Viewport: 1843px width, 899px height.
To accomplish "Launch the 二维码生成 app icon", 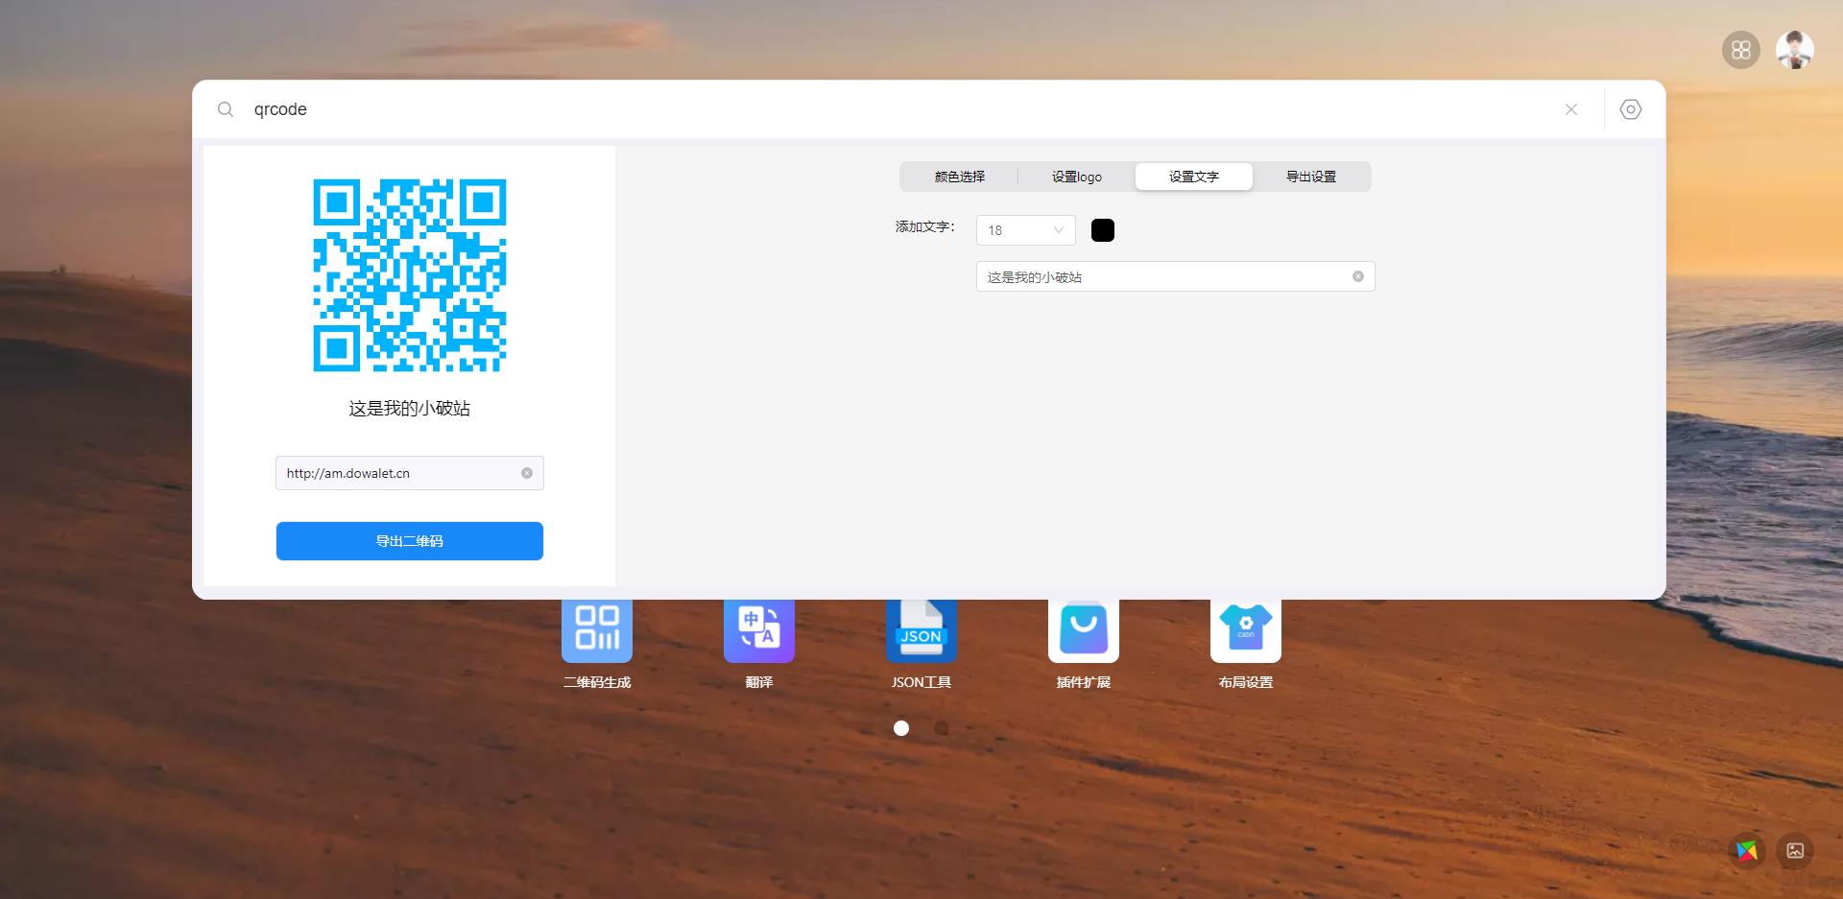I will pos(597,630).
